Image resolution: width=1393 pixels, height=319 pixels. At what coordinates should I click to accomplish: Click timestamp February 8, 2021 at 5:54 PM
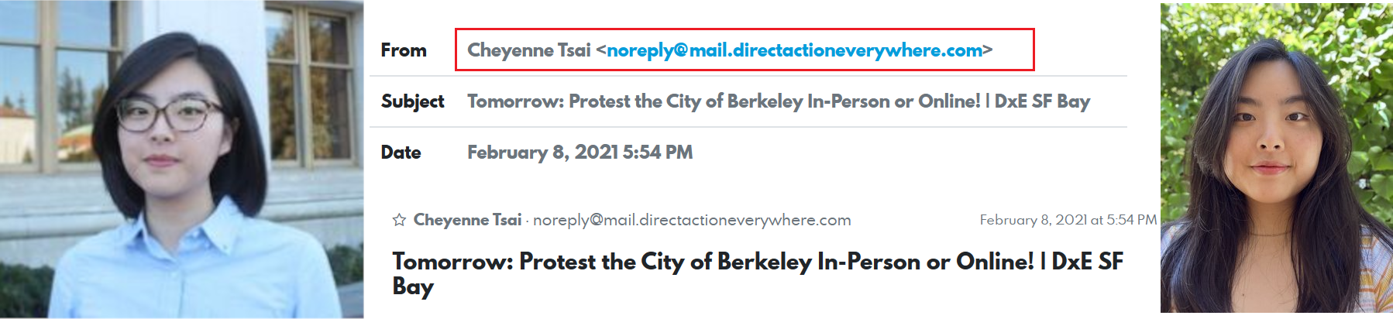click(1068, 220)
